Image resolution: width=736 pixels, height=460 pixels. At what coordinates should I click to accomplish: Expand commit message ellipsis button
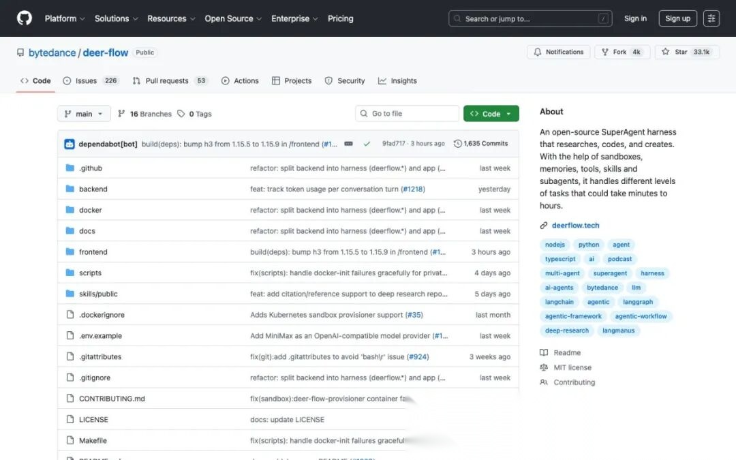click(x=348, y=144)
